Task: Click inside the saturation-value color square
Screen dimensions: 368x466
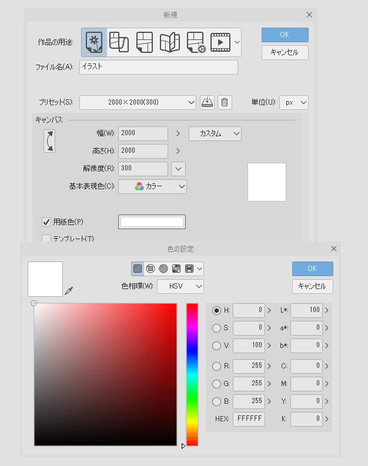Action: 105,374
